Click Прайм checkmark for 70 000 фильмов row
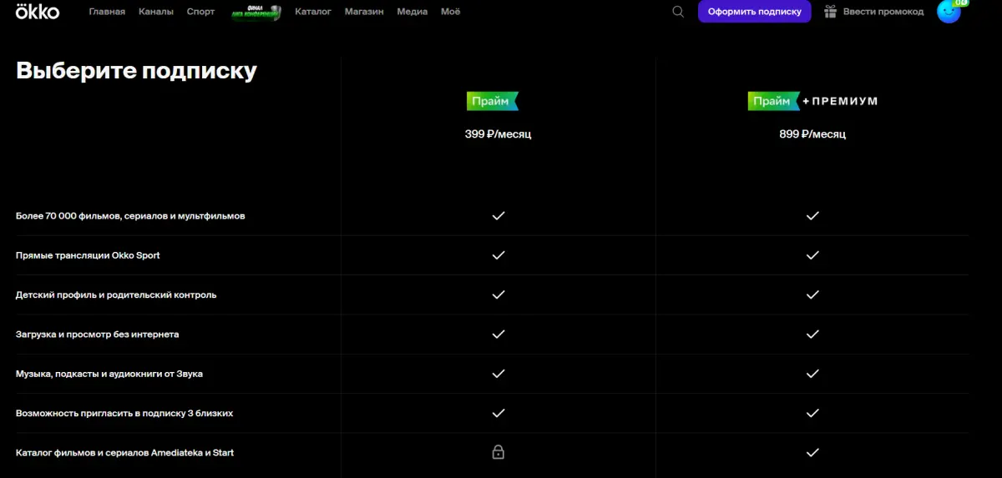 (498, 215)
